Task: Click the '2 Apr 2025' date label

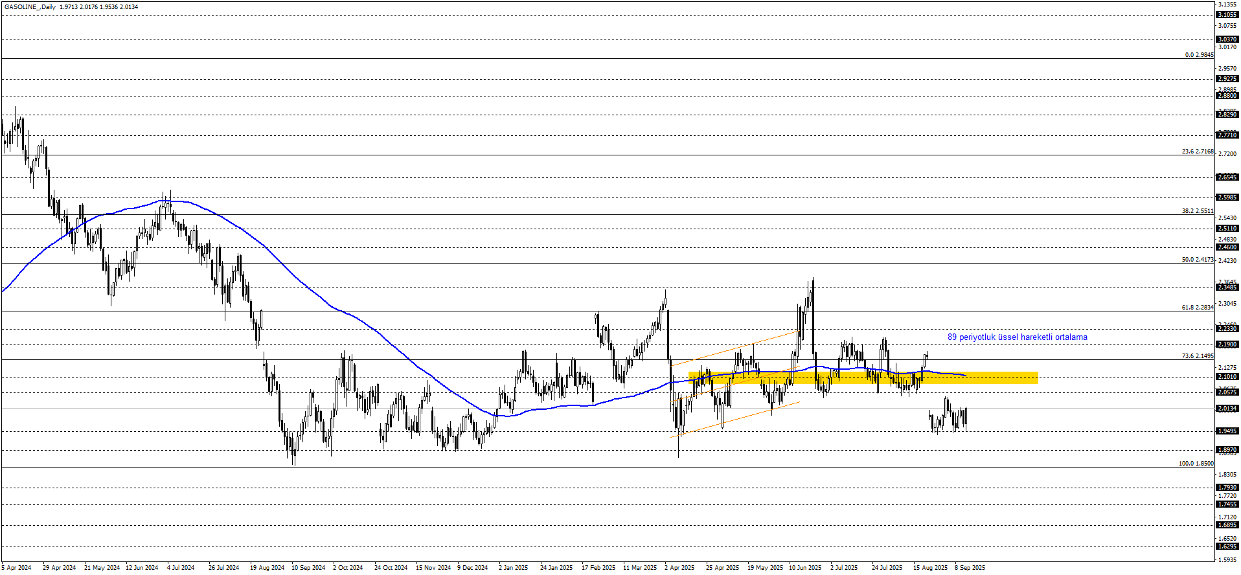Action: pos(679,568)
